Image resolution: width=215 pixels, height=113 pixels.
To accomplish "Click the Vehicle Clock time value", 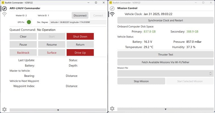I will point(158,14).
